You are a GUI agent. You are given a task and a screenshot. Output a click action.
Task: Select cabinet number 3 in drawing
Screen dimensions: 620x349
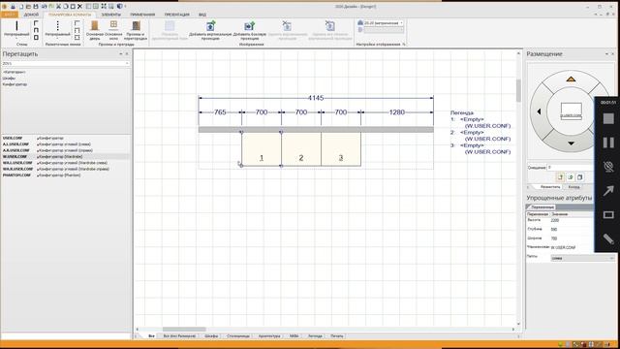tap(341, 148)
